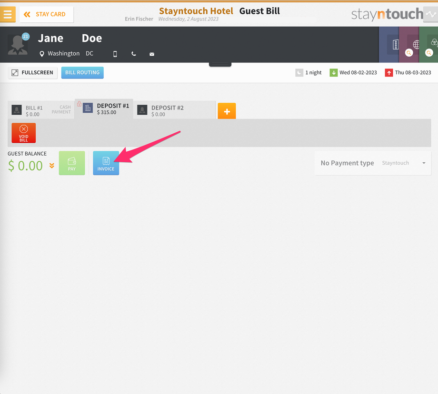Screen dimensions: 438x394
Task: Click the departure date Thu 08-03-2023
Action: [413, 73]
